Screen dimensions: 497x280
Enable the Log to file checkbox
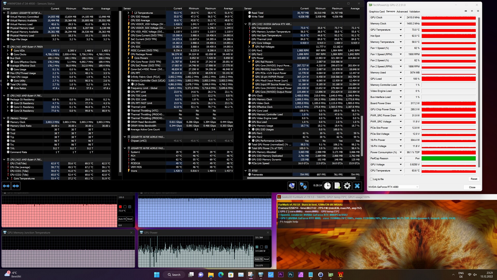371,179
